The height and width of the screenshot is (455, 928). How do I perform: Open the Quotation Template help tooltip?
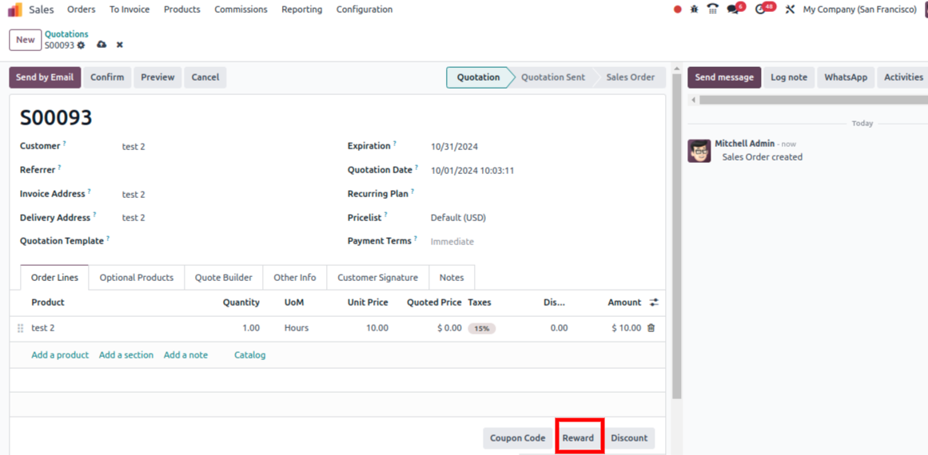[108, 239]
